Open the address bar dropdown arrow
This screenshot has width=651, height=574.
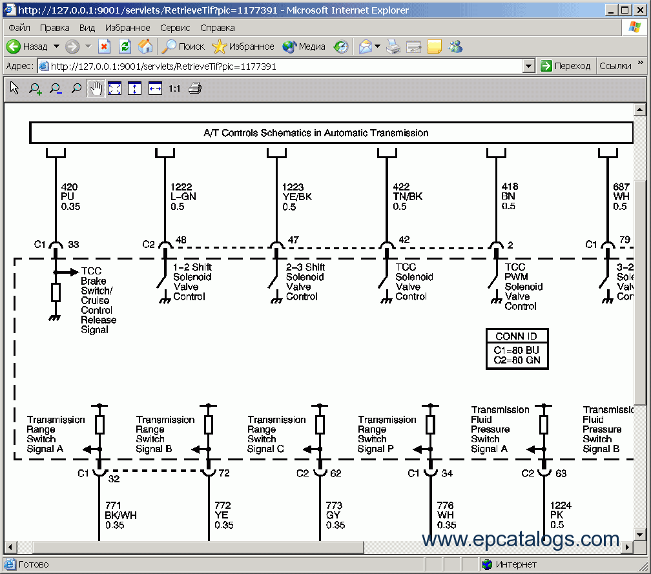tap(529, 66)
